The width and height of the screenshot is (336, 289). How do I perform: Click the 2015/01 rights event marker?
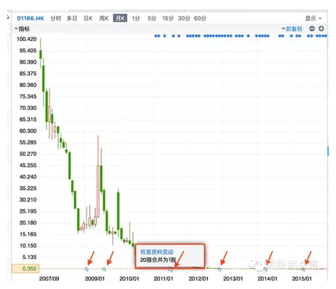click(303, 269)
